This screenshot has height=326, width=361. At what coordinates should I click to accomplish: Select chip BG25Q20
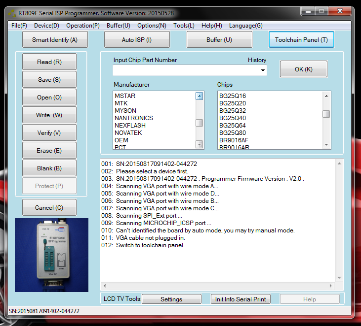pyautogui.click(x=233, y=103)
